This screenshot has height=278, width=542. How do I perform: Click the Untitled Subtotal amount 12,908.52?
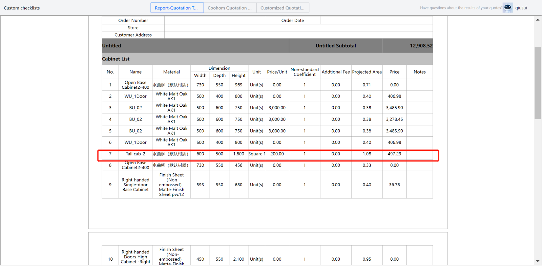pyautogui.click(x=421, y=46)
